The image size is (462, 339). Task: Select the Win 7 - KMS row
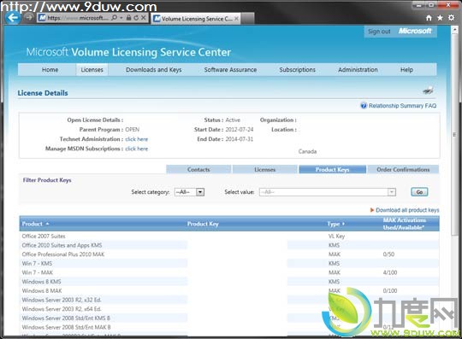[x=229, y=264]
